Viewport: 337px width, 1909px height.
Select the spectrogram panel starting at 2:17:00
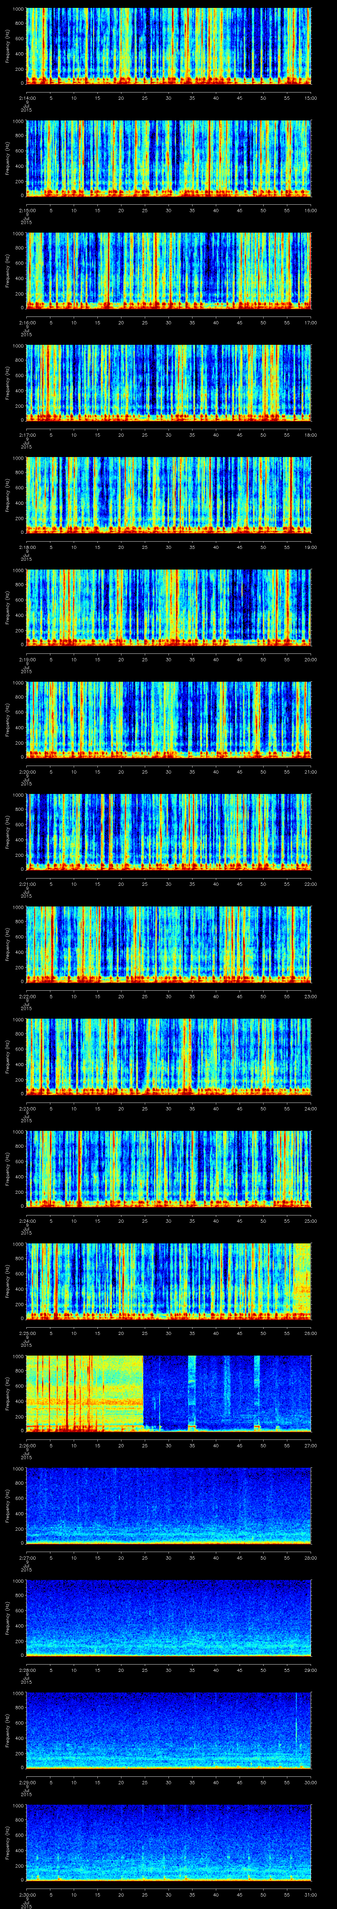pyautogui.click(x=168, y=382)
